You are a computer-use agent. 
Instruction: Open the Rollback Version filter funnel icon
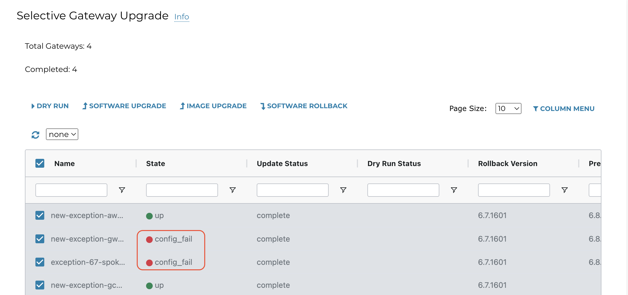tap(564, 190)
